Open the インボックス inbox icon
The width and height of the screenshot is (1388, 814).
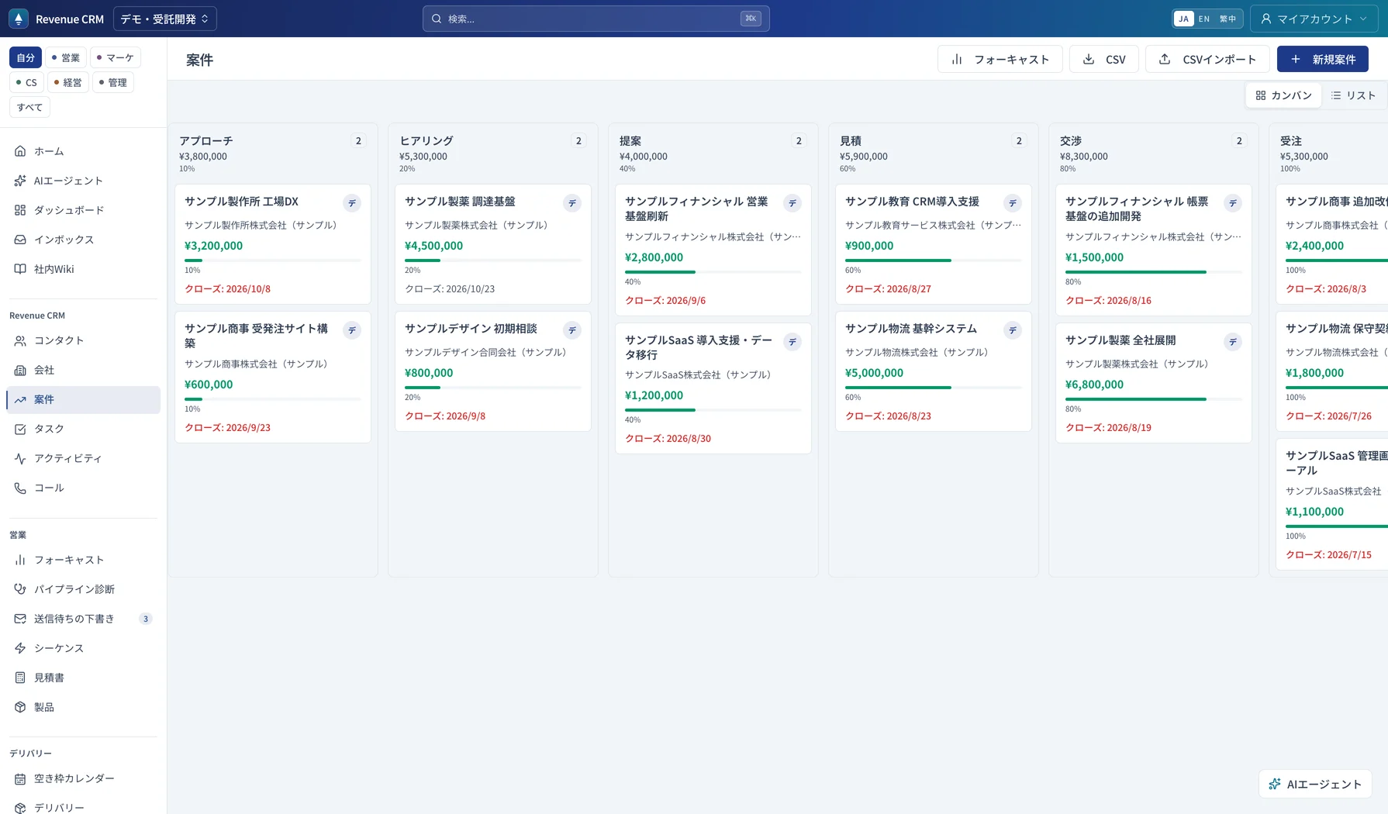pos(20,240)
